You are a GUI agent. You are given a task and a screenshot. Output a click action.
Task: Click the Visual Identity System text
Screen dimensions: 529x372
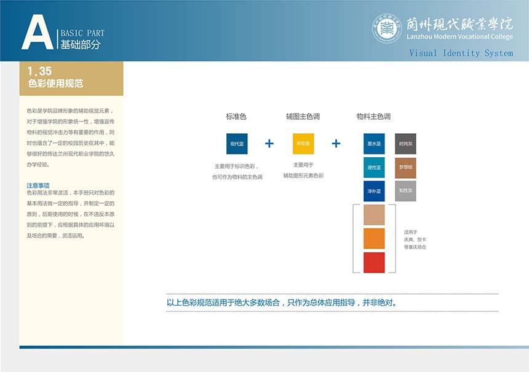[x=461, y=53]
